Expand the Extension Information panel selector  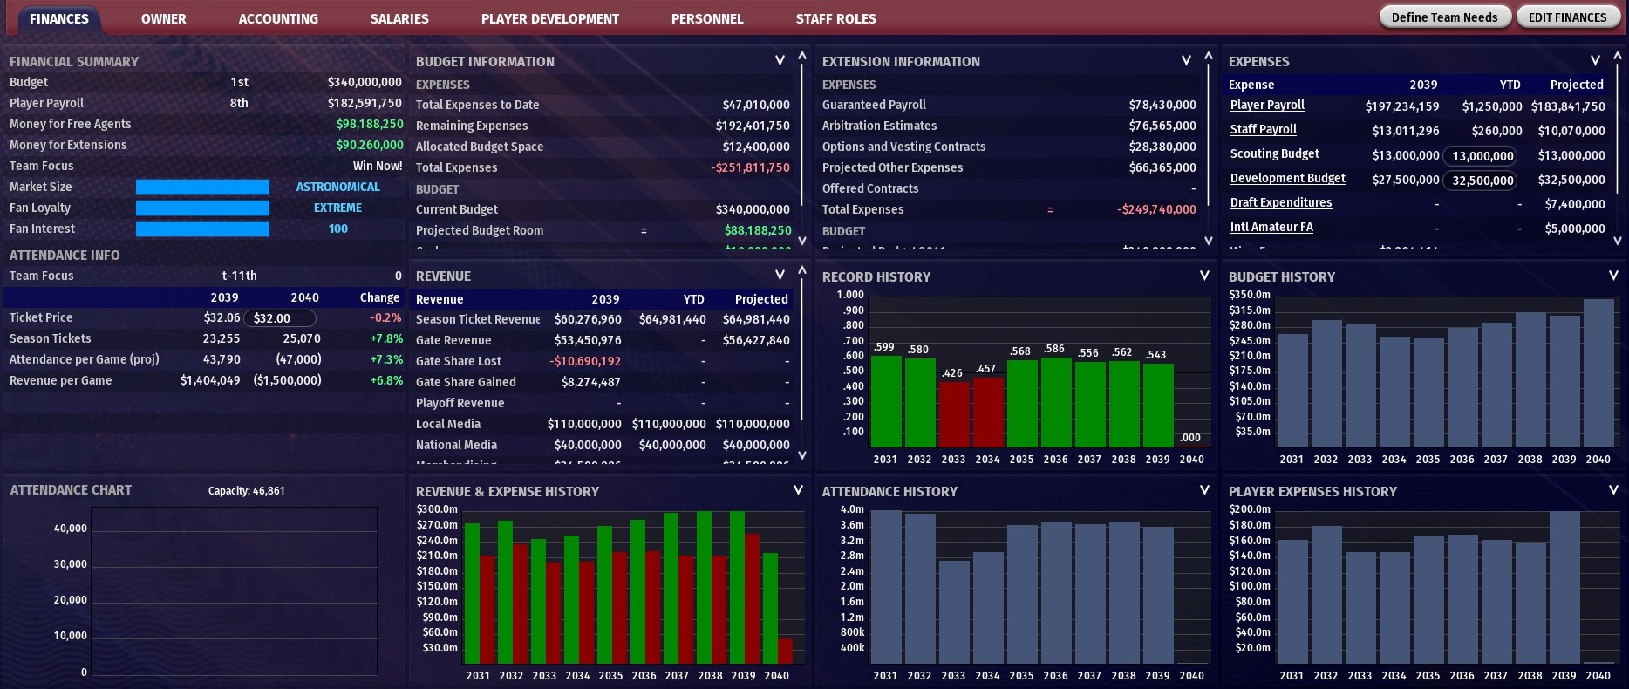[x=1186, y=60]
